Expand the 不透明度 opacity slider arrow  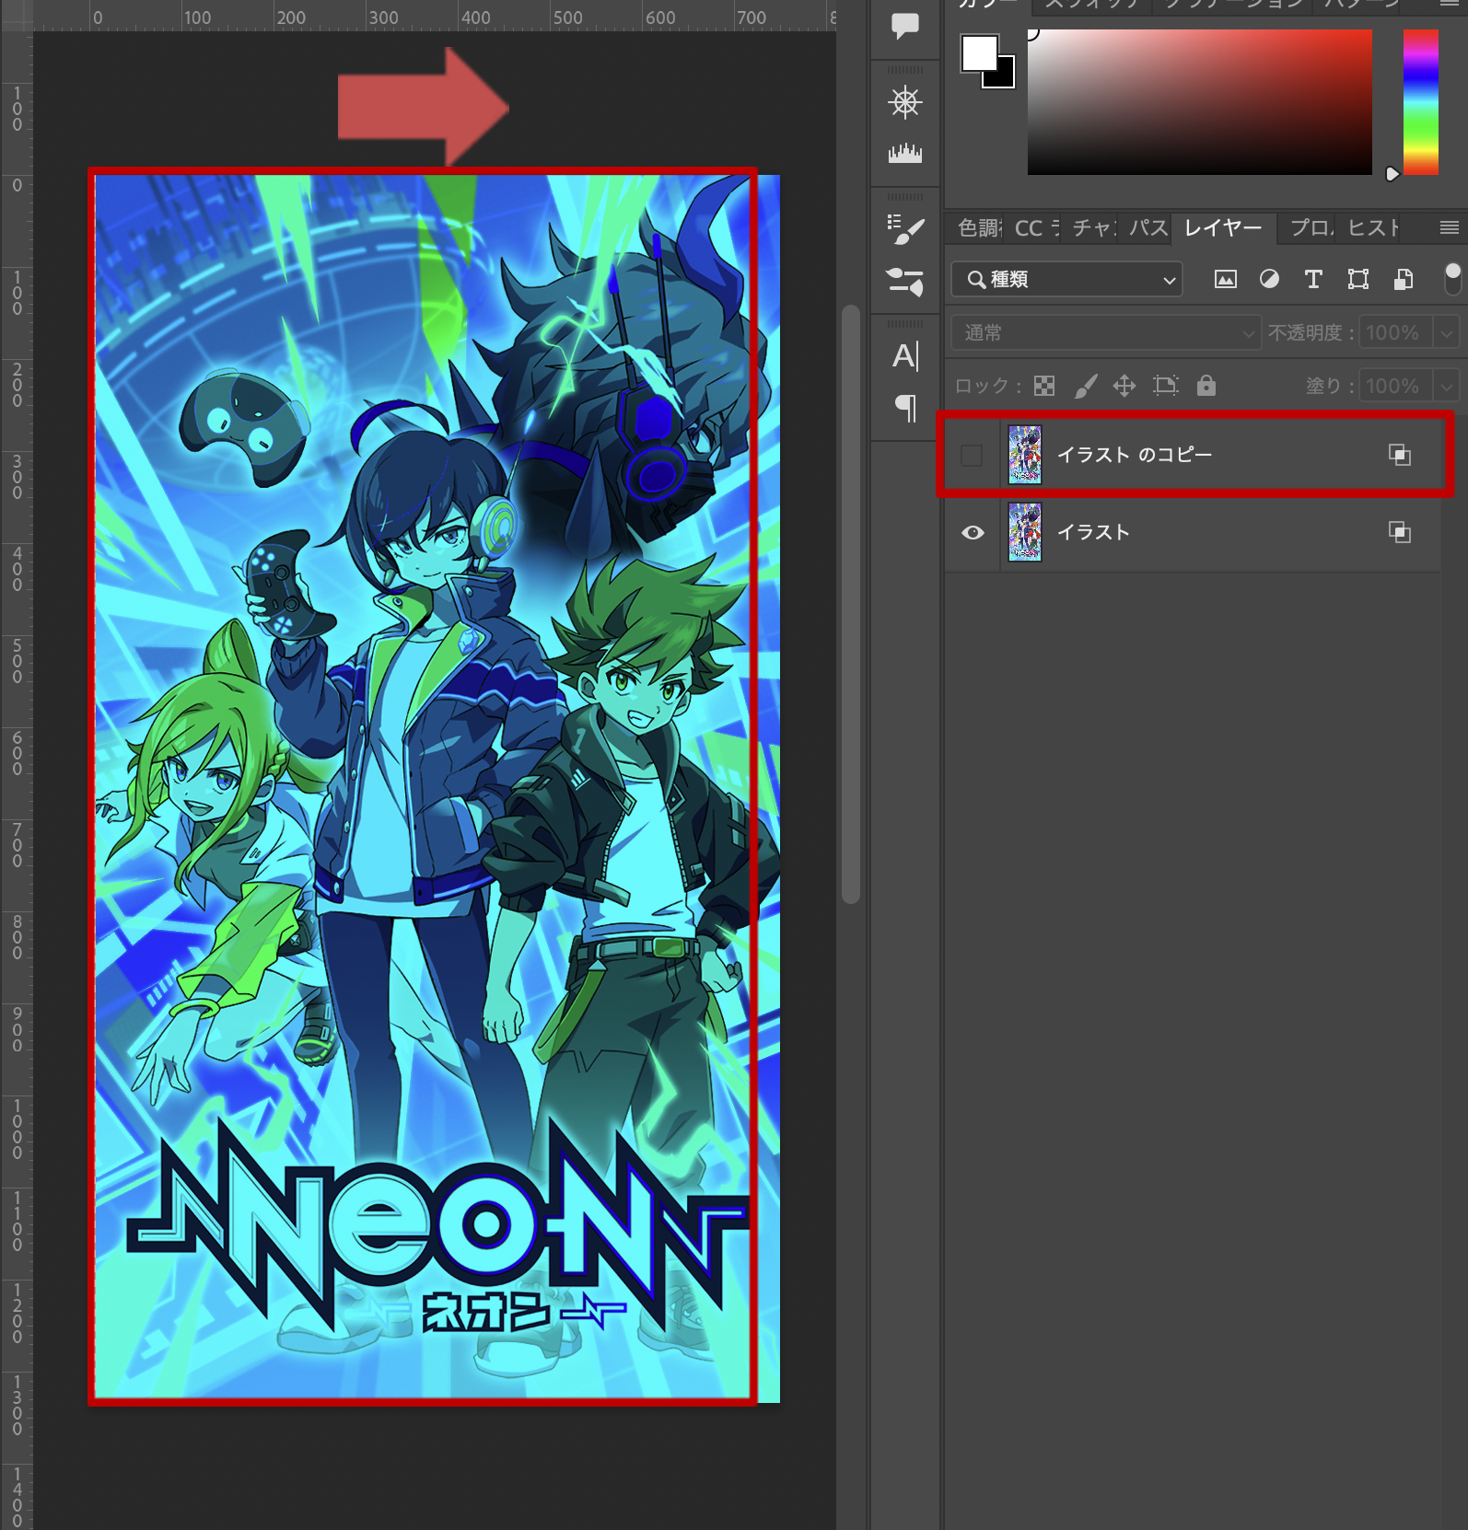point(1447,333)
